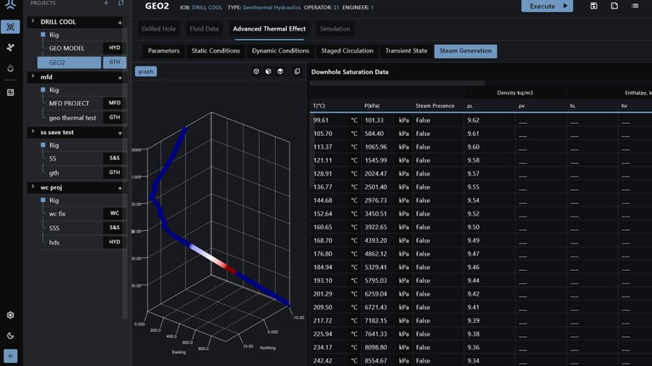Add item to DRILL COOL project

[x=120, y=22]
